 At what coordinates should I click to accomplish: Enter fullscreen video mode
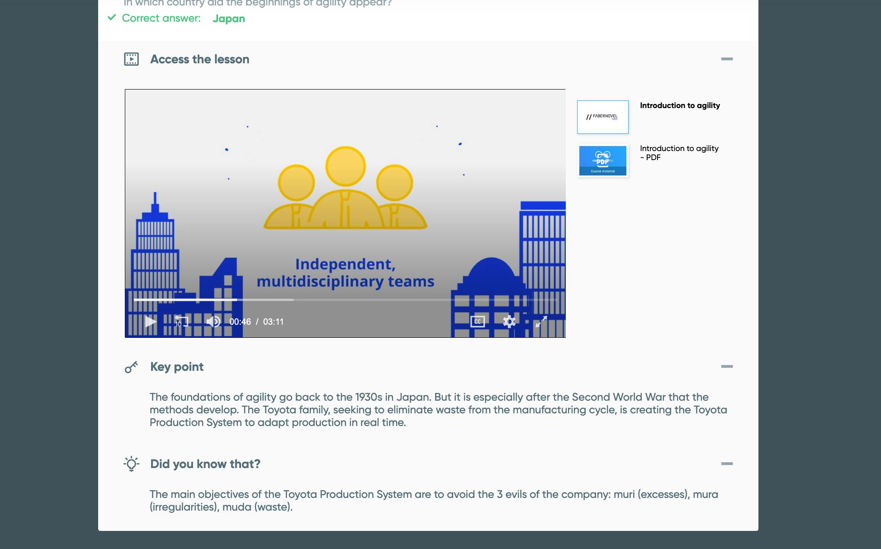pos(541,322)
